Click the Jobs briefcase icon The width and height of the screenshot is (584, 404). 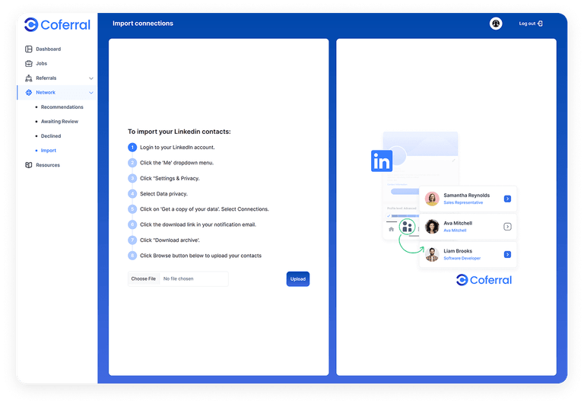29,63
